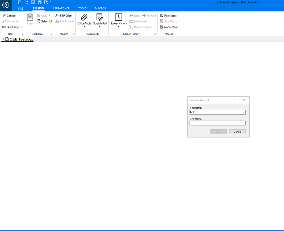Open the Macros ribbon tab
This screenshot has height=231, width=284.
point(100,9)
